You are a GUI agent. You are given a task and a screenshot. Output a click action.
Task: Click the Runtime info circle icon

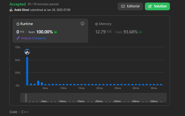[x=82, y=24]
